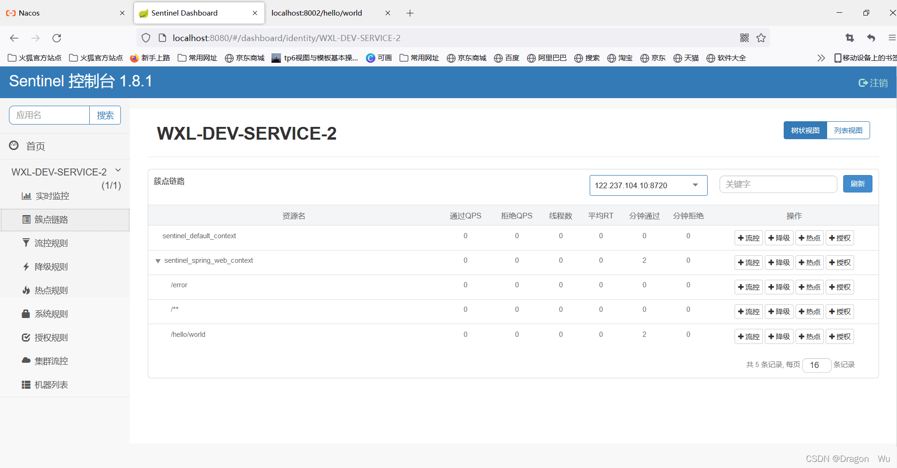897x468 pixels.
Task: Open 移动设备上的书签 mobile bookmarks folder
Action: point(865,58)
